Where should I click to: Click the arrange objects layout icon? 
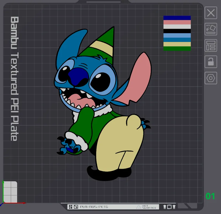(211, 46)
